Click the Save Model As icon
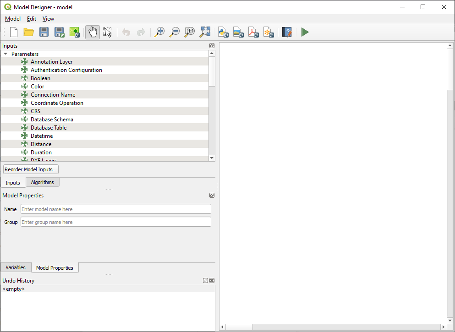Image resolution: width=455 pixels, height=332 pixels. (x=59, y=32)
